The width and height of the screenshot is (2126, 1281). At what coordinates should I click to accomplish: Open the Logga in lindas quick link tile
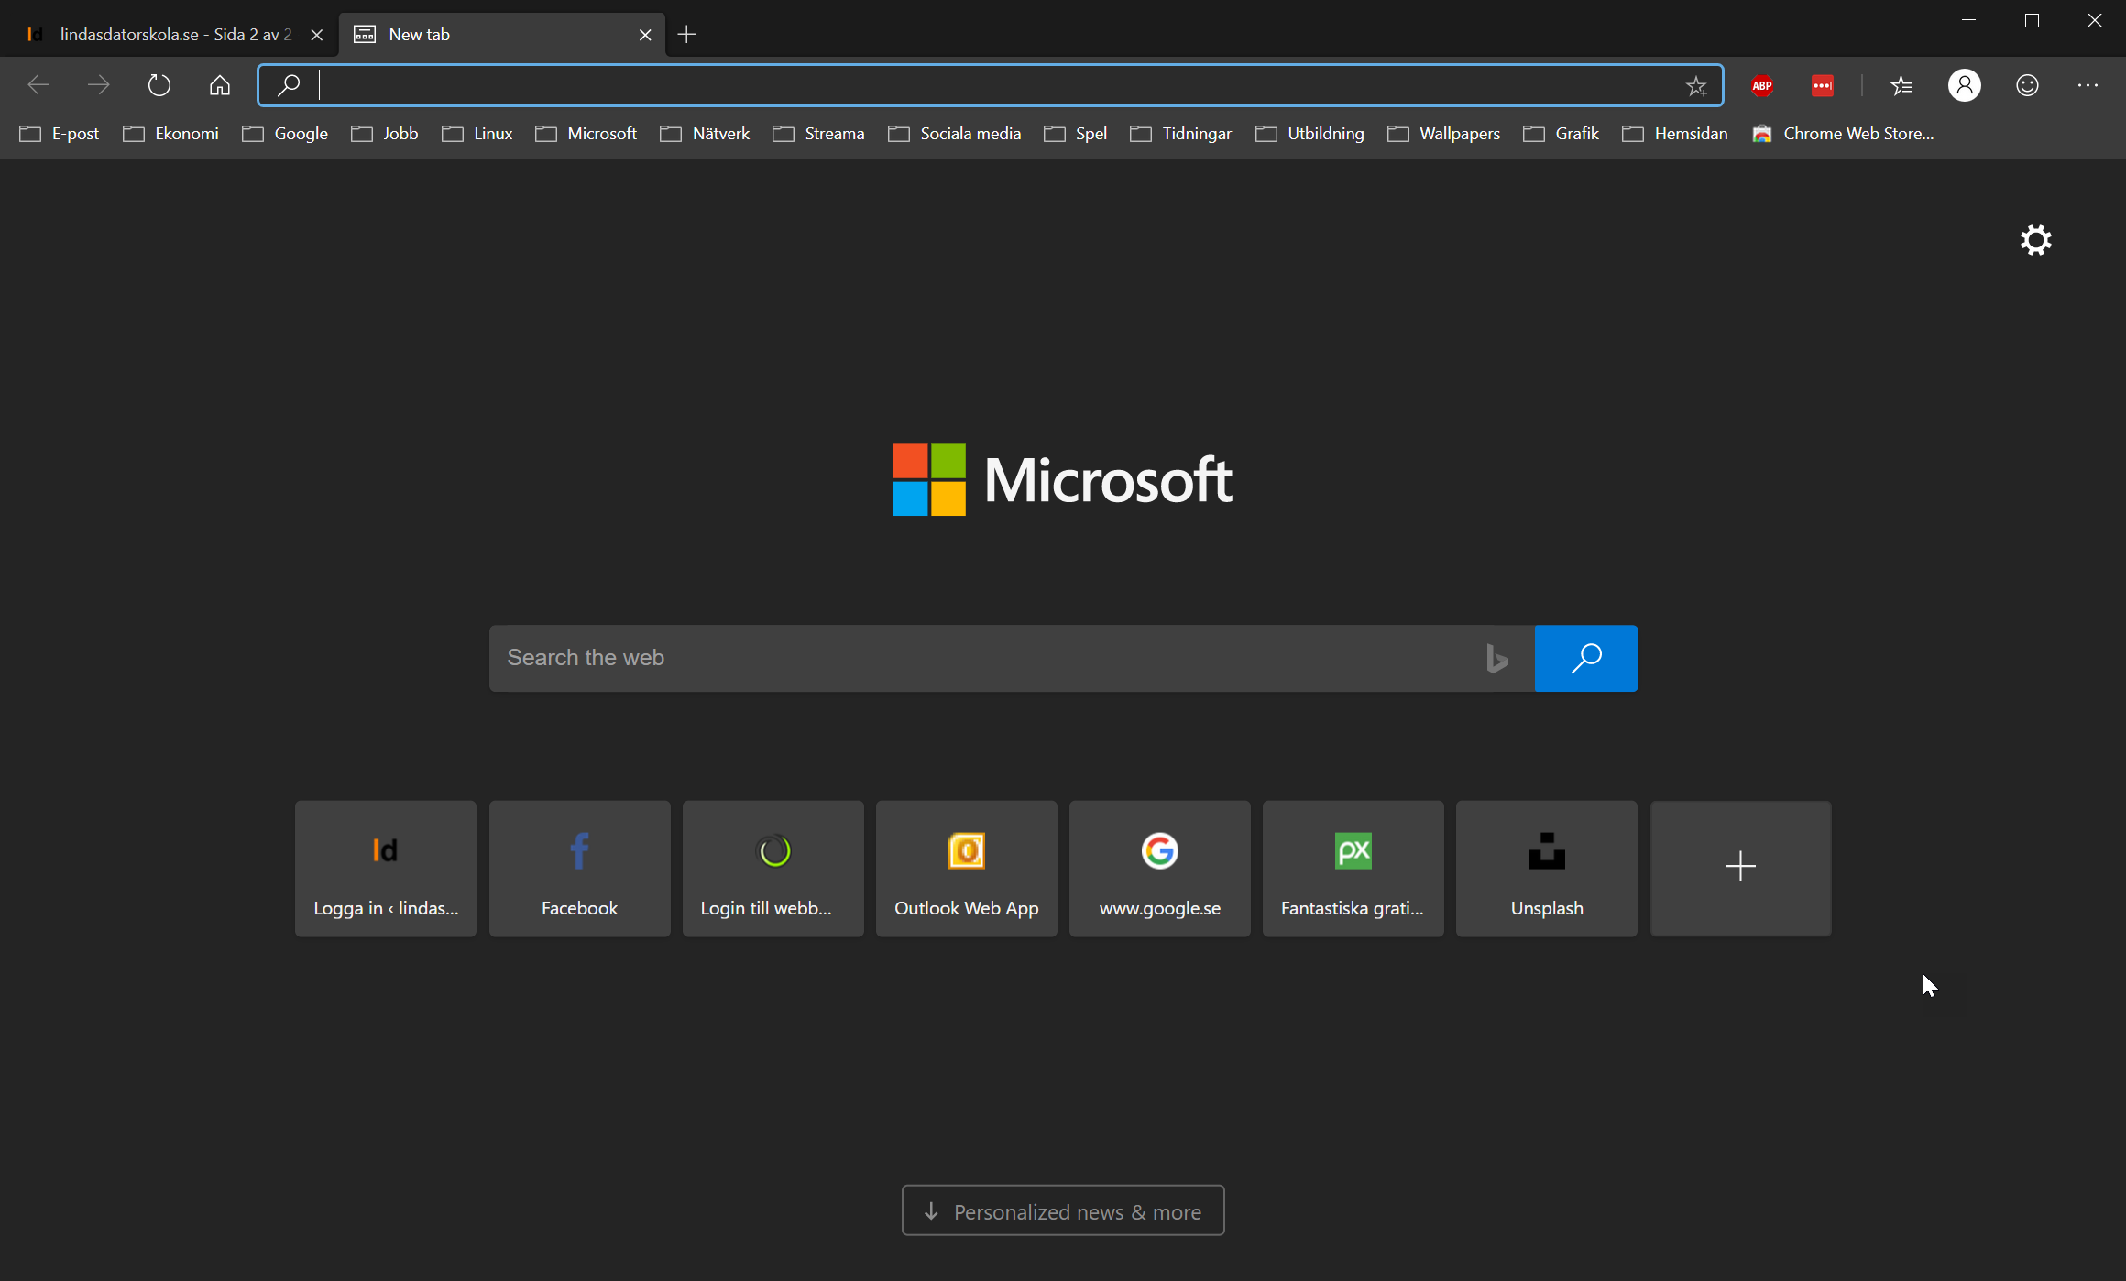(386, 869)
